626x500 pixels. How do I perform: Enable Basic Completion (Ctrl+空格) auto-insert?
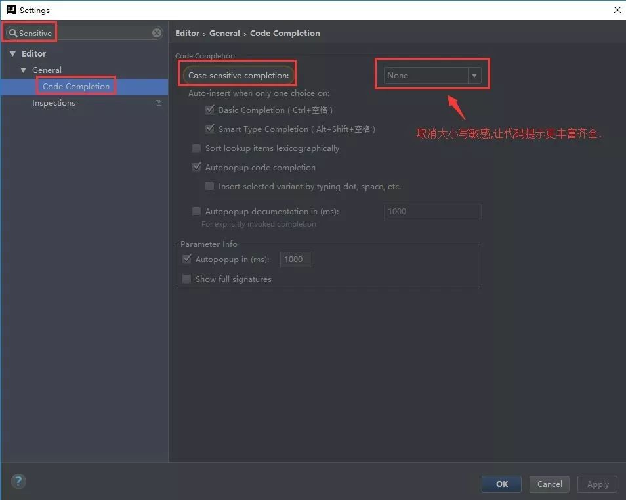point(210,110)
